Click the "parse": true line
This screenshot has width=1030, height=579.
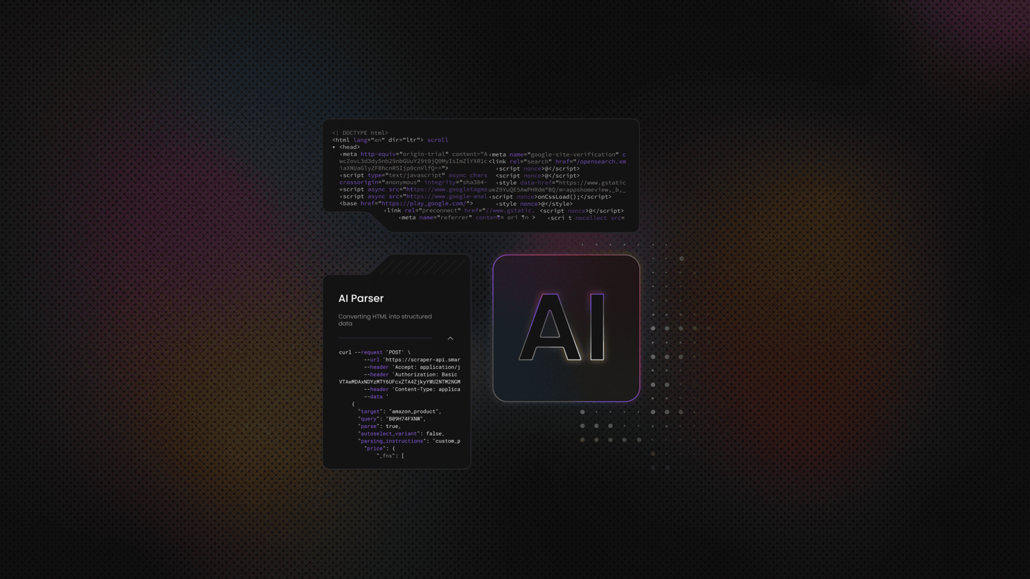379,426
